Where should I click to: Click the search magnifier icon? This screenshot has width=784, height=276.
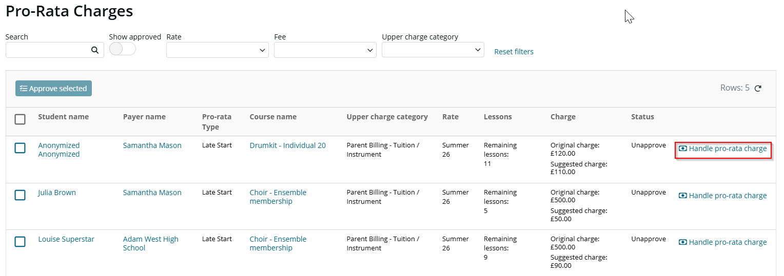click(x=94, y=50)
